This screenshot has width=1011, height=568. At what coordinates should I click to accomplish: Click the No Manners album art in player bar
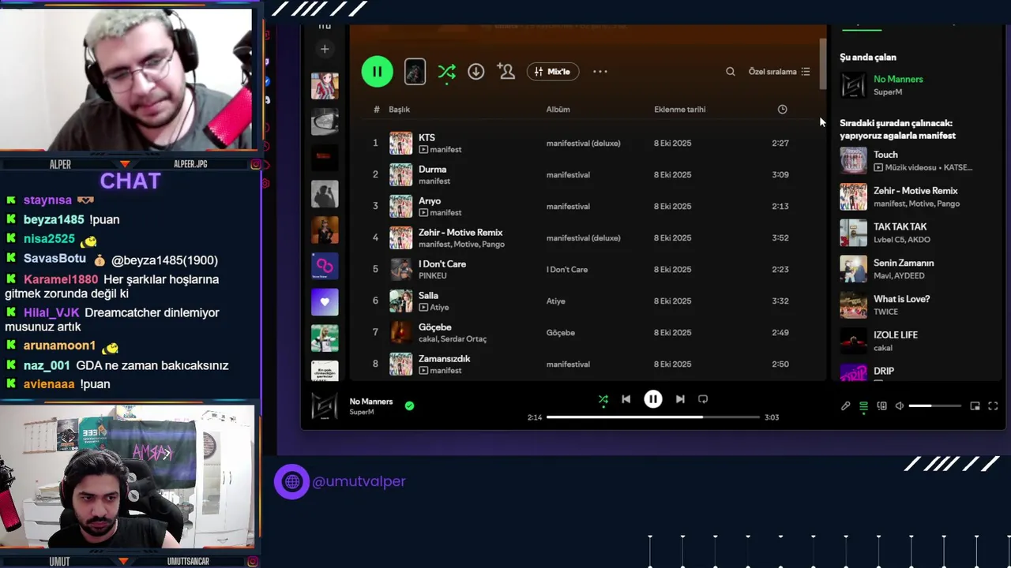click(x=325, y=406)
